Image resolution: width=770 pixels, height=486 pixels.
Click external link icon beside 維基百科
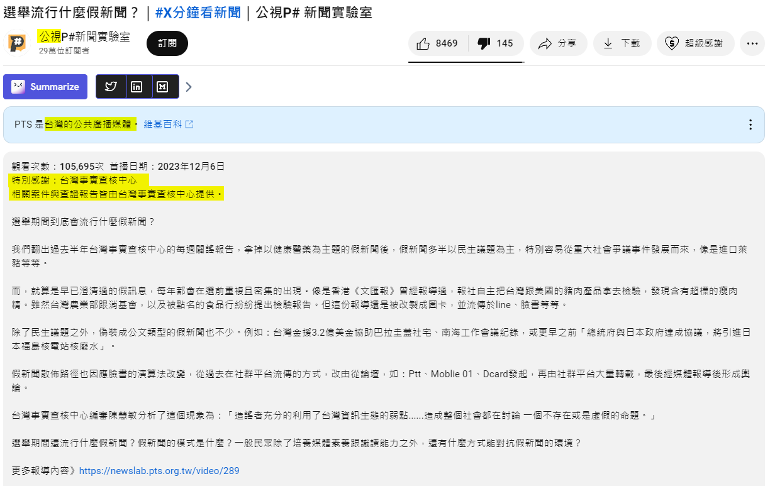tap(189, 124)
